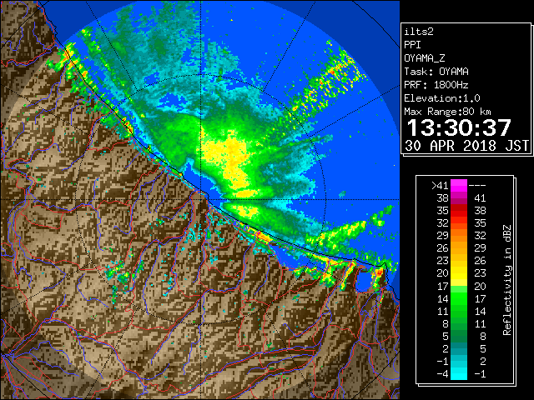Click the red swatch near 35 dBZ
The height and width of the screenshot is (400, 534).
pos(459,211)
